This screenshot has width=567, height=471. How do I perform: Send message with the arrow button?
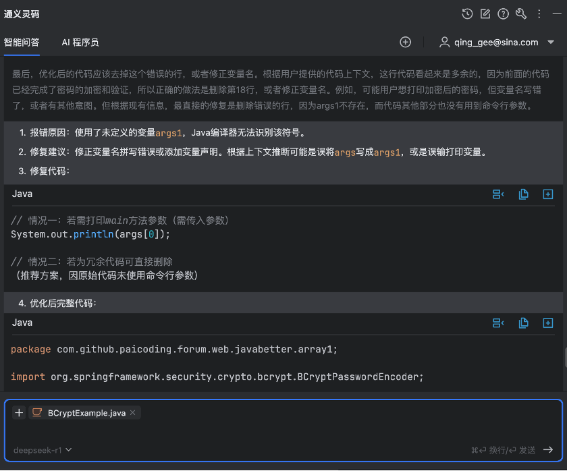(x=548, y=449)
